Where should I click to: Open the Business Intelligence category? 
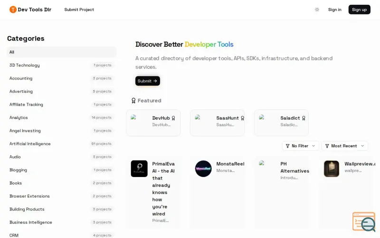tap(62, 222)
